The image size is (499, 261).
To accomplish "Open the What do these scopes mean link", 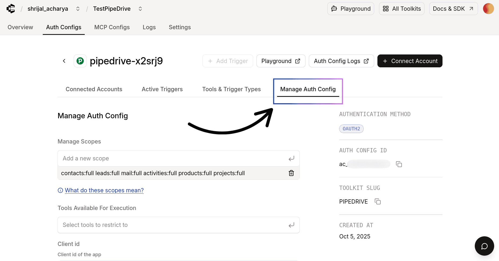I will 104,190.
